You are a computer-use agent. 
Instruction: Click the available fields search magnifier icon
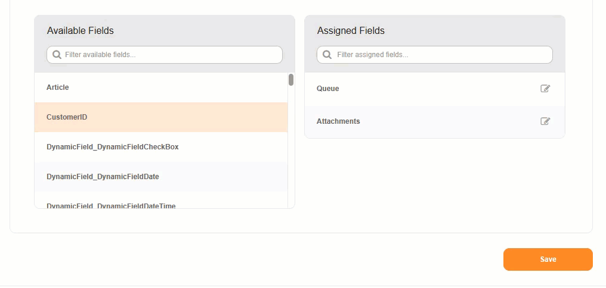(x=57, y=55)
